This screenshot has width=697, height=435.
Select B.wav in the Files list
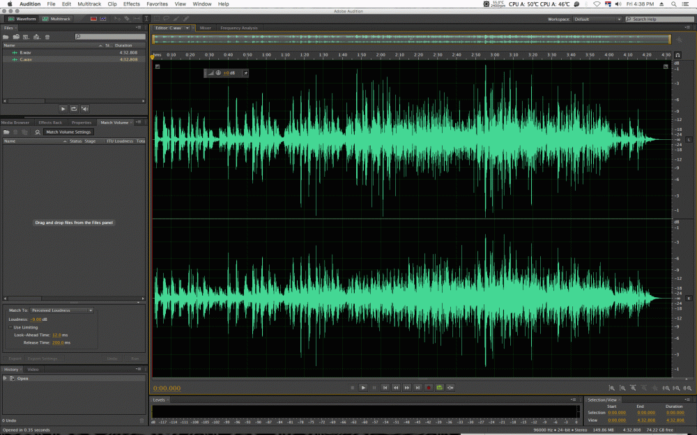point(74,52)
